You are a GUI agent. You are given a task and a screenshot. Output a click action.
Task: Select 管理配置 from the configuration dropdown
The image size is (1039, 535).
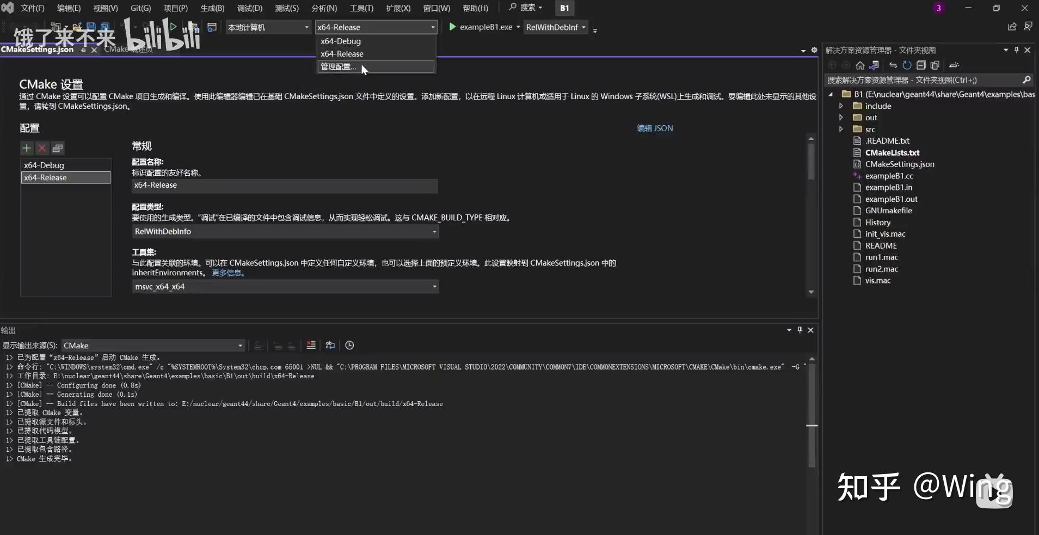337,66
